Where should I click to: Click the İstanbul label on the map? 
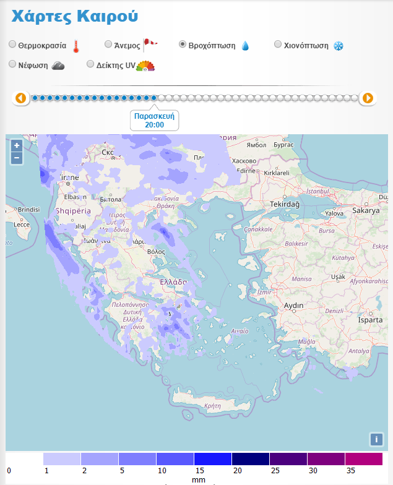(x=318, y=191)
